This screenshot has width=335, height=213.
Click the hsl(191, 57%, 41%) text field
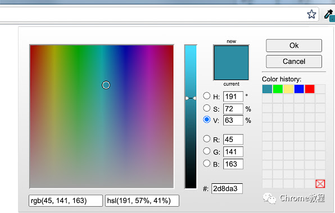coord(142,201)
